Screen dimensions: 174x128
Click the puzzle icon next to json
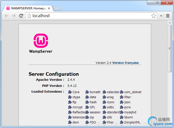[122, 102]
